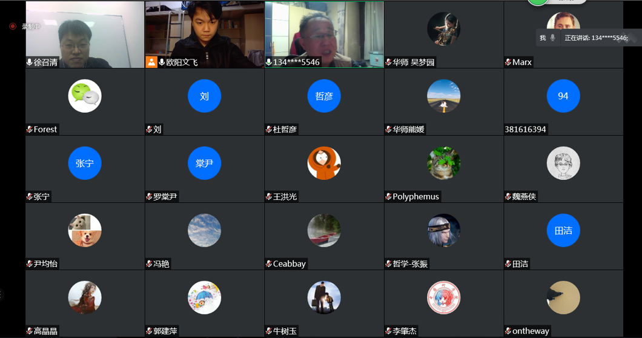The width and height of the screenshot is (642, 338).
Task: Click the muted mic icon beside Forest
Action: (30, 130)
